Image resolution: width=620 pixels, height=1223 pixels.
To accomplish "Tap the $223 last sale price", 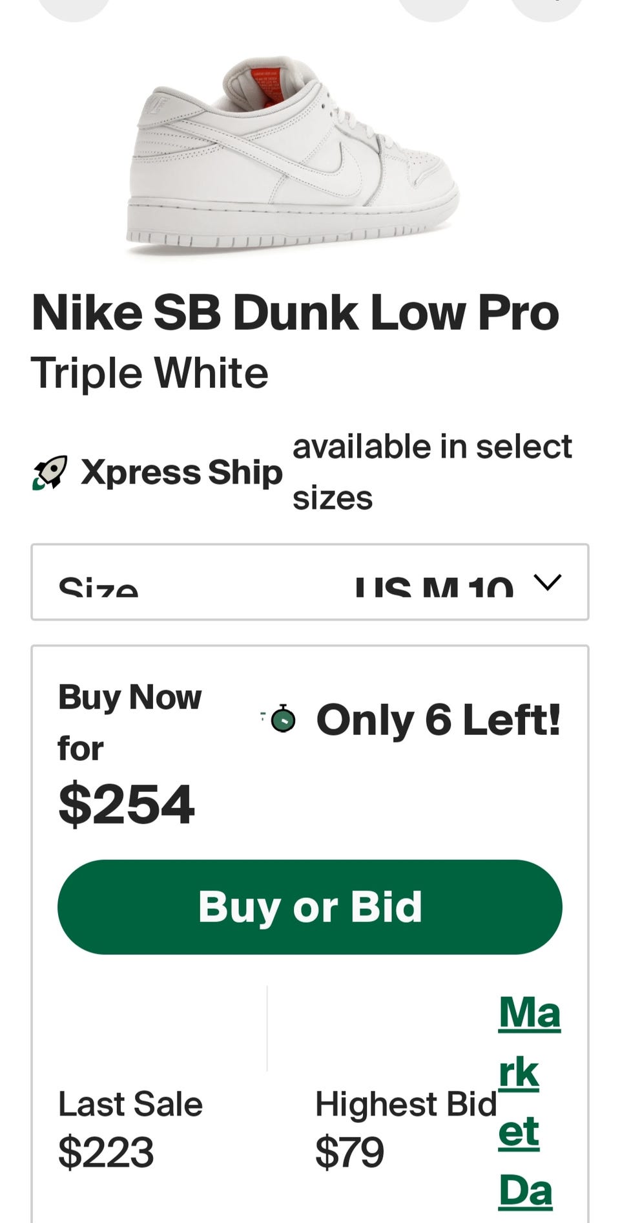I will click(106, 1152).
